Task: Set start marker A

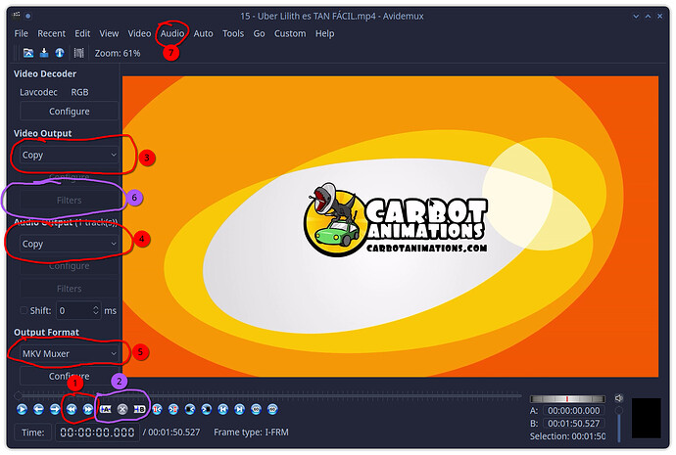Action: click(106, 409)
